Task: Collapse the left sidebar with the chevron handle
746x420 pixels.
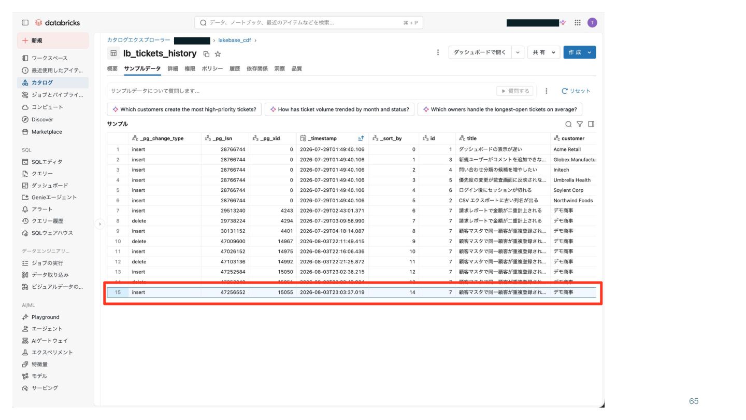Action: [x=100, y=224]
